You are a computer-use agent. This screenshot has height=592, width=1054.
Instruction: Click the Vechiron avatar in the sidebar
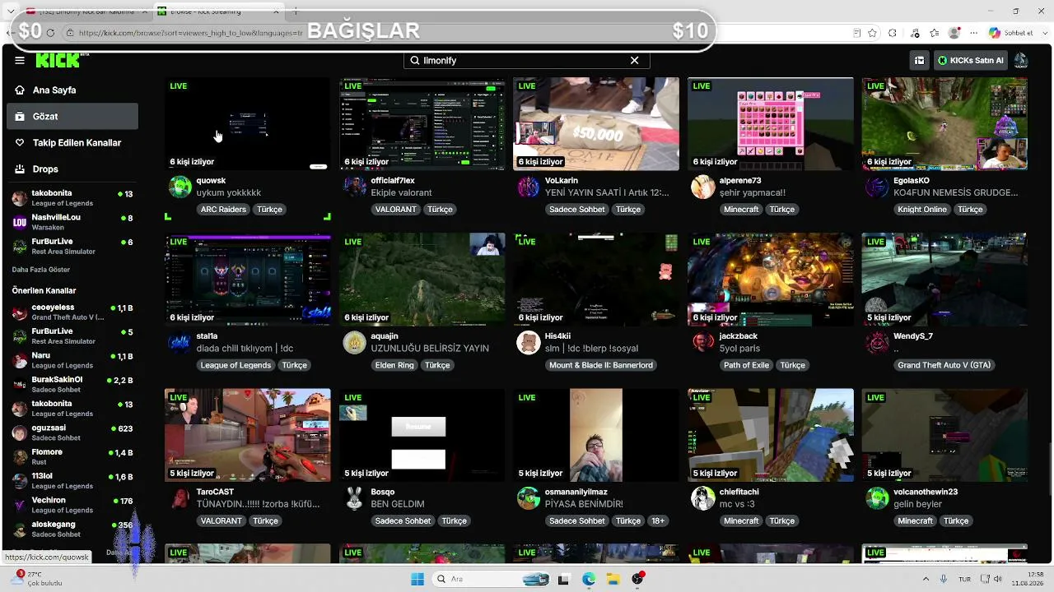click(x=20, y=505)
